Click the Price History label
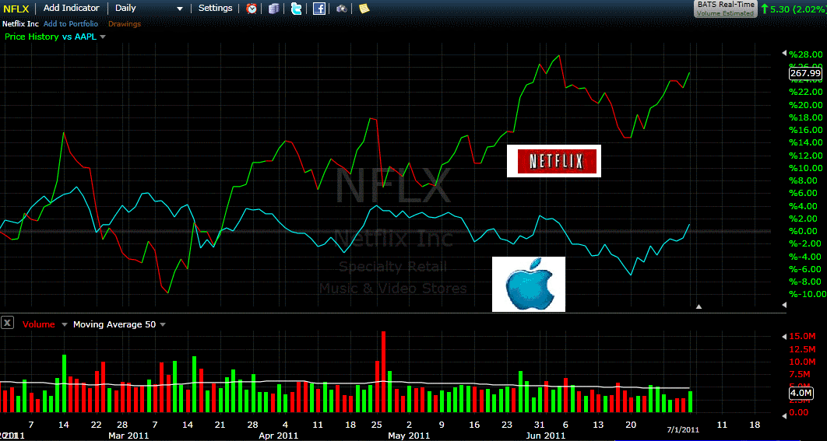 tap(31, 37)
